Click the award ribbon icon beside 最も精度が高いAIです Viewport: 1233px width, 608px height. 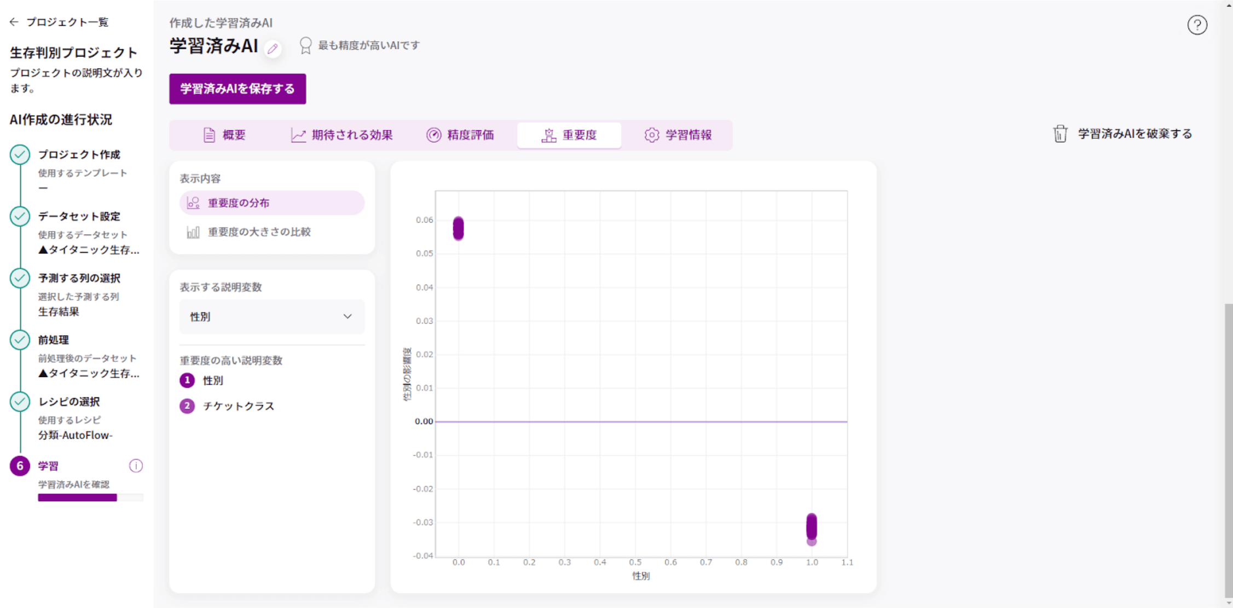[x=306, y=45]
